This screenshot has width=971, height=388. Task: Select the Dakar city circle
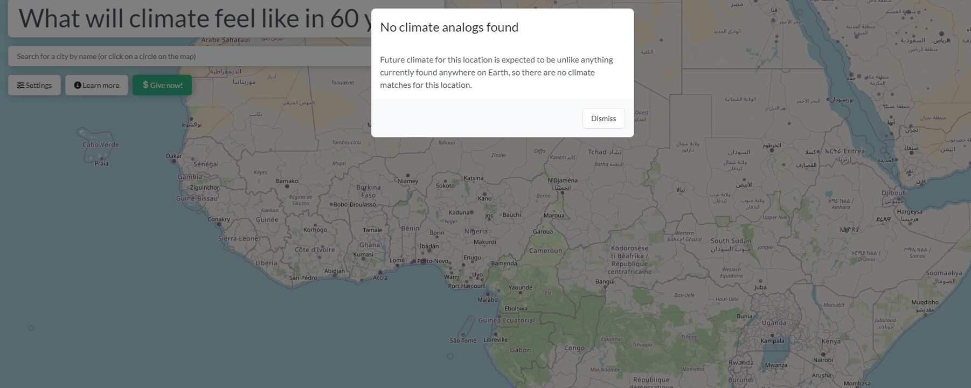coord(174,161)
